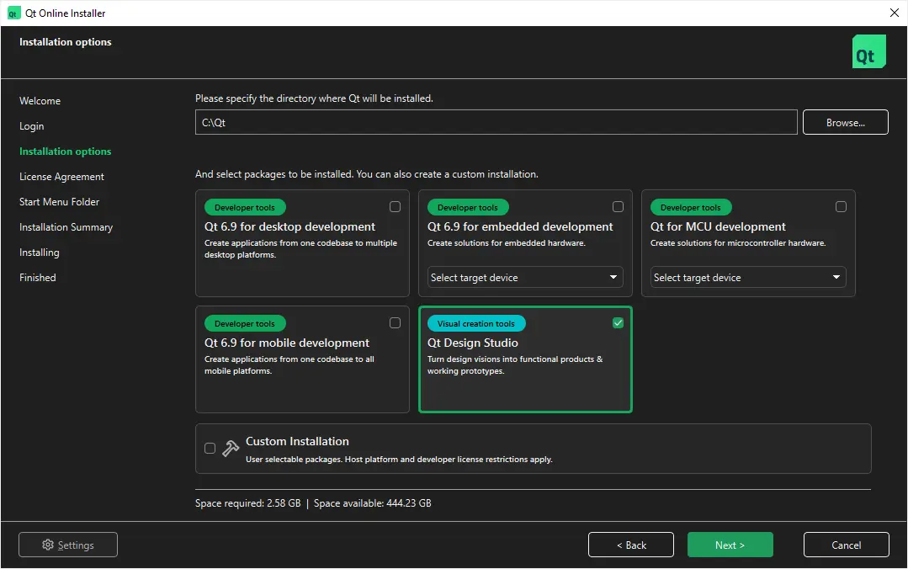The image size is (908, 569).
Task: Click the Developer tools badge on desktop development card
Action: click(244, 207)
